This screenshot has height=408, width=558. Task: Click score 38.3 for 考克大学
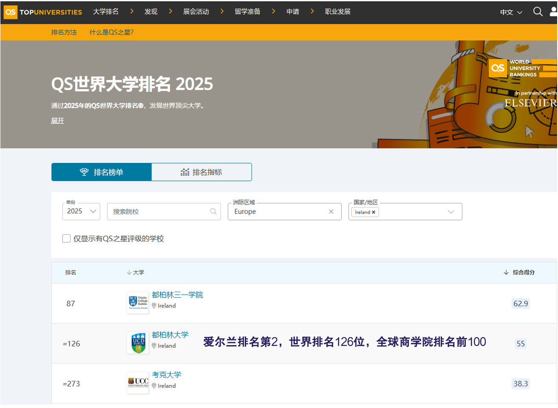pyautogui.click(x=521, y=384)
